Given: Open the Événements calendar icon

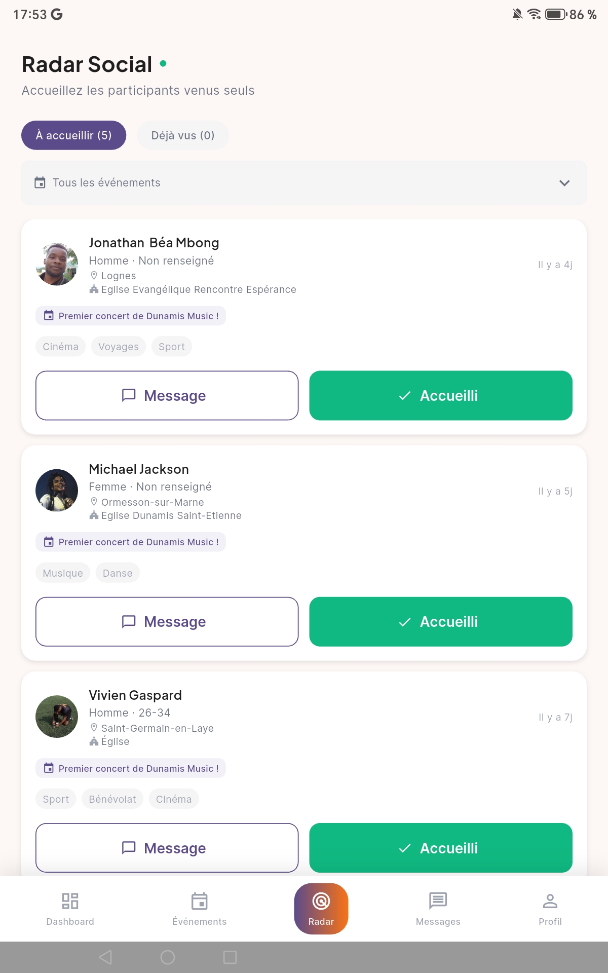Looking at the screenshot, I should pos(200,902).
